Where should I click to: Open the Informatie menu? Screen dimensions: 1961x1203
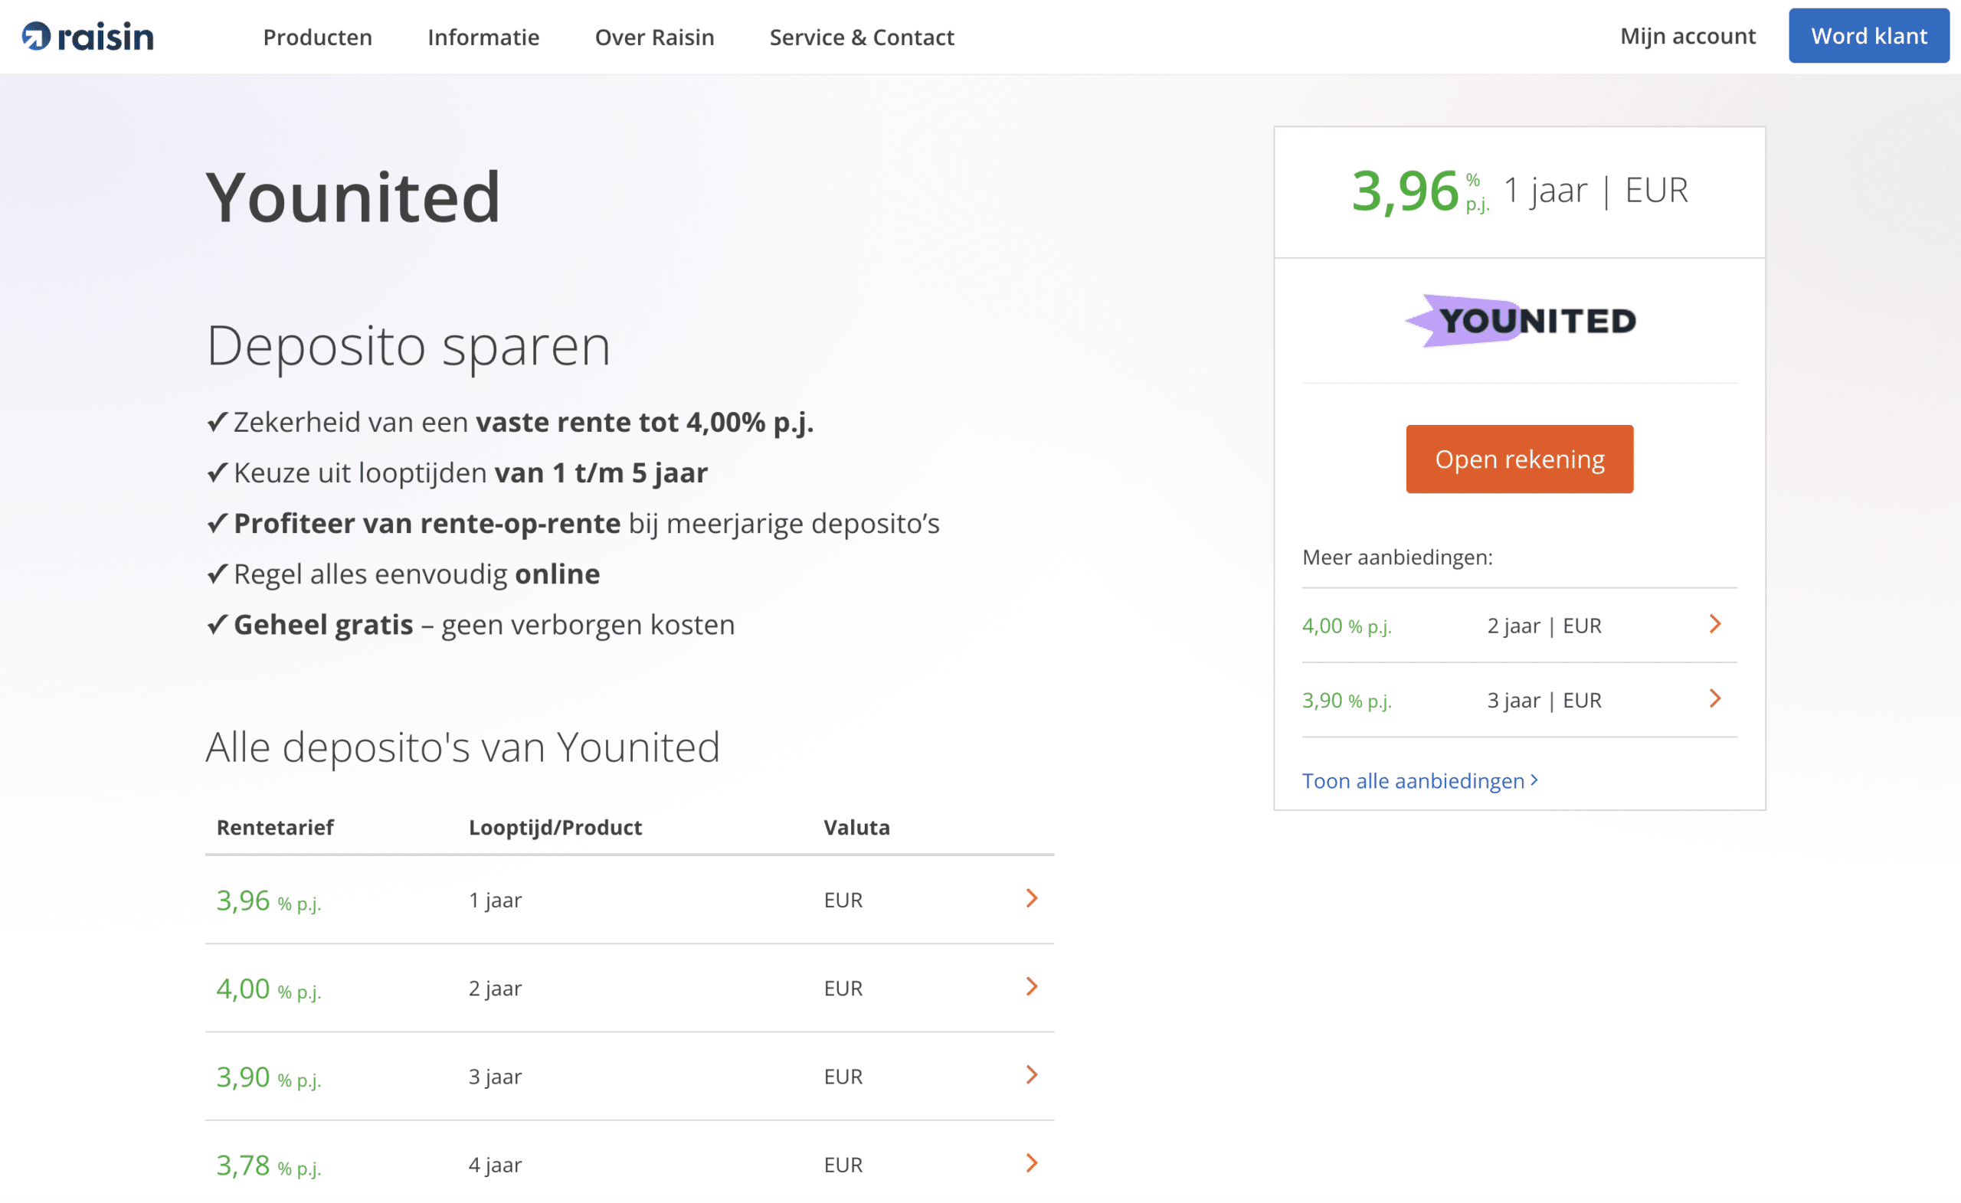click(483, 38)
